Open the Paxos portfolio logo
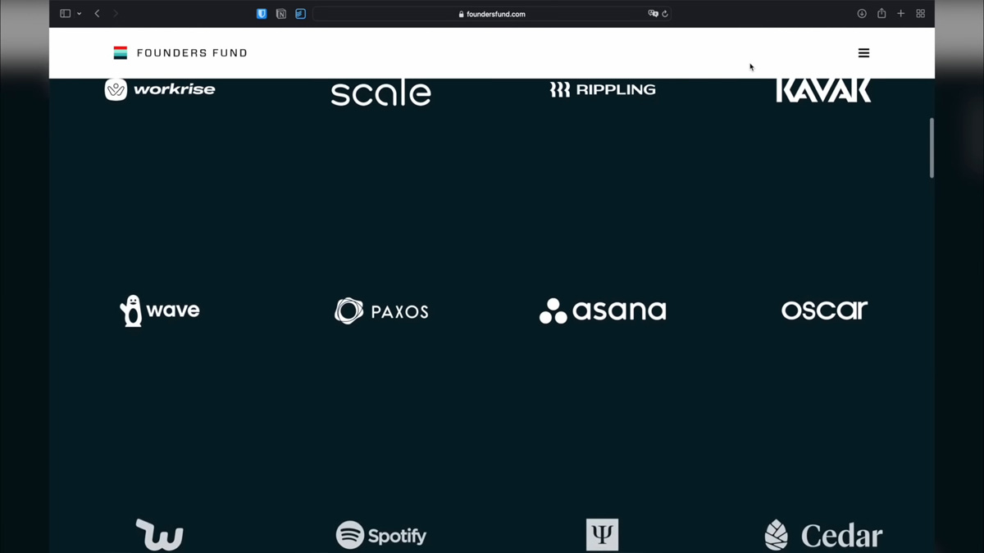This screenshot has height=553, width=984. coord(381,311)
